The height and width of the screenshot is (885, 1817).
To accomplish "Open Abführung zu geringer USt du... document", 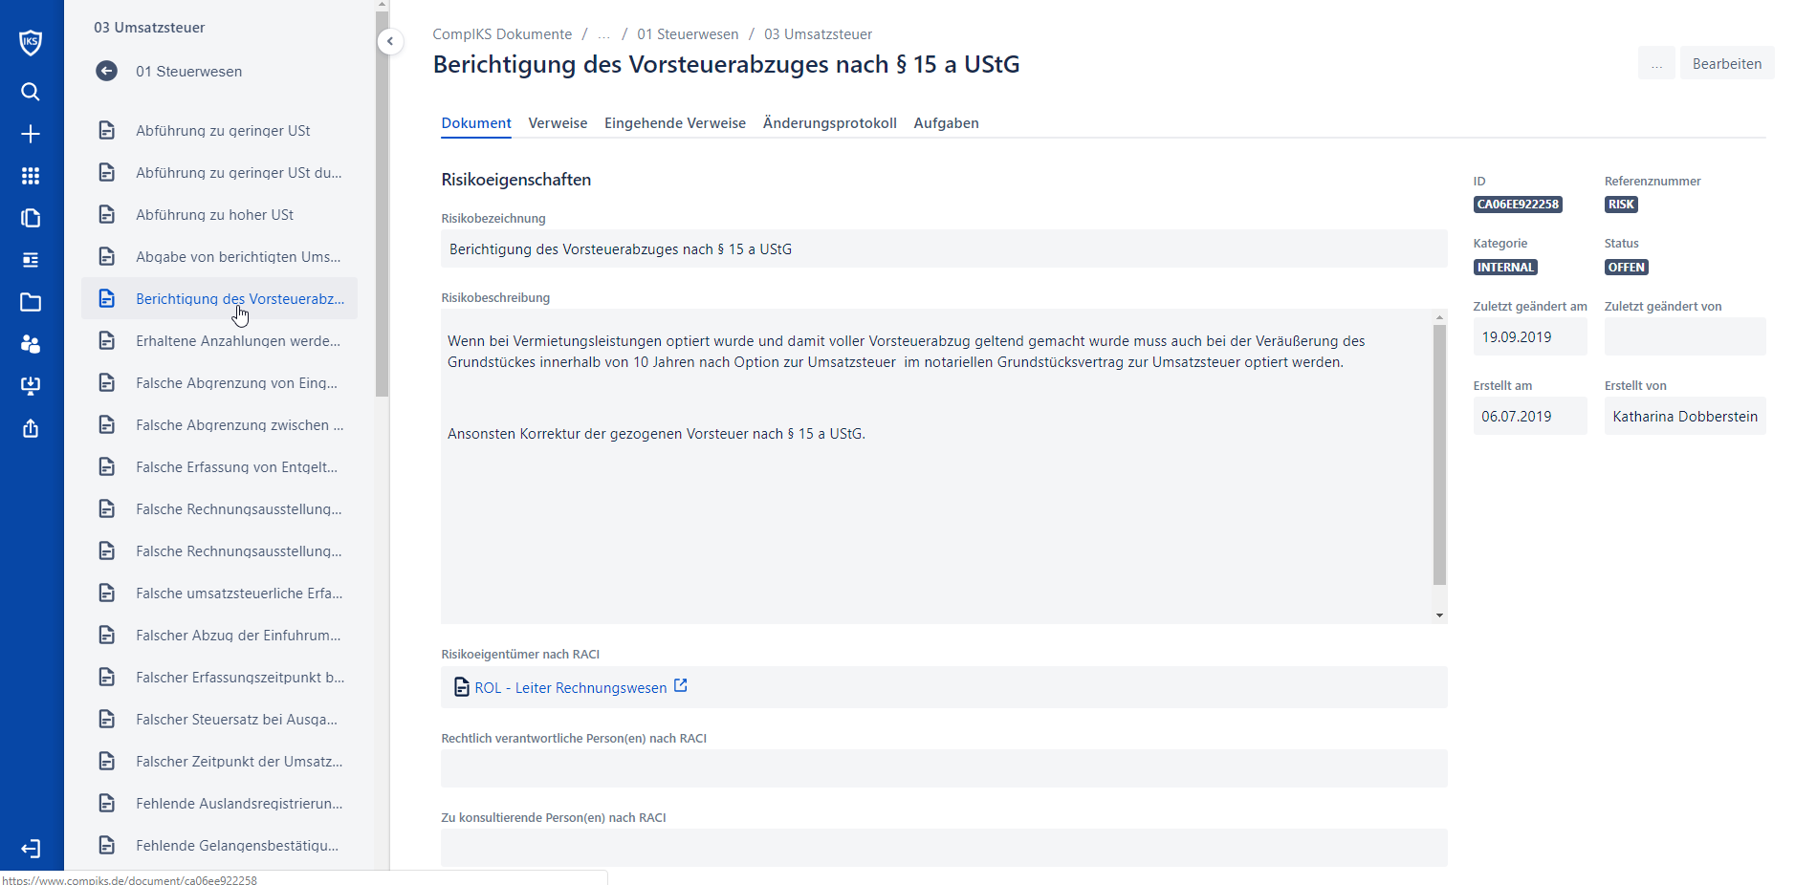I will pyautogui.click(x=220, y=172).
